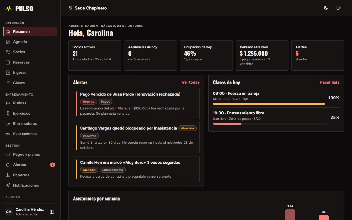Click the Reservas calendar icon
This screenshot has height=220, width=352.
[8, 62]
